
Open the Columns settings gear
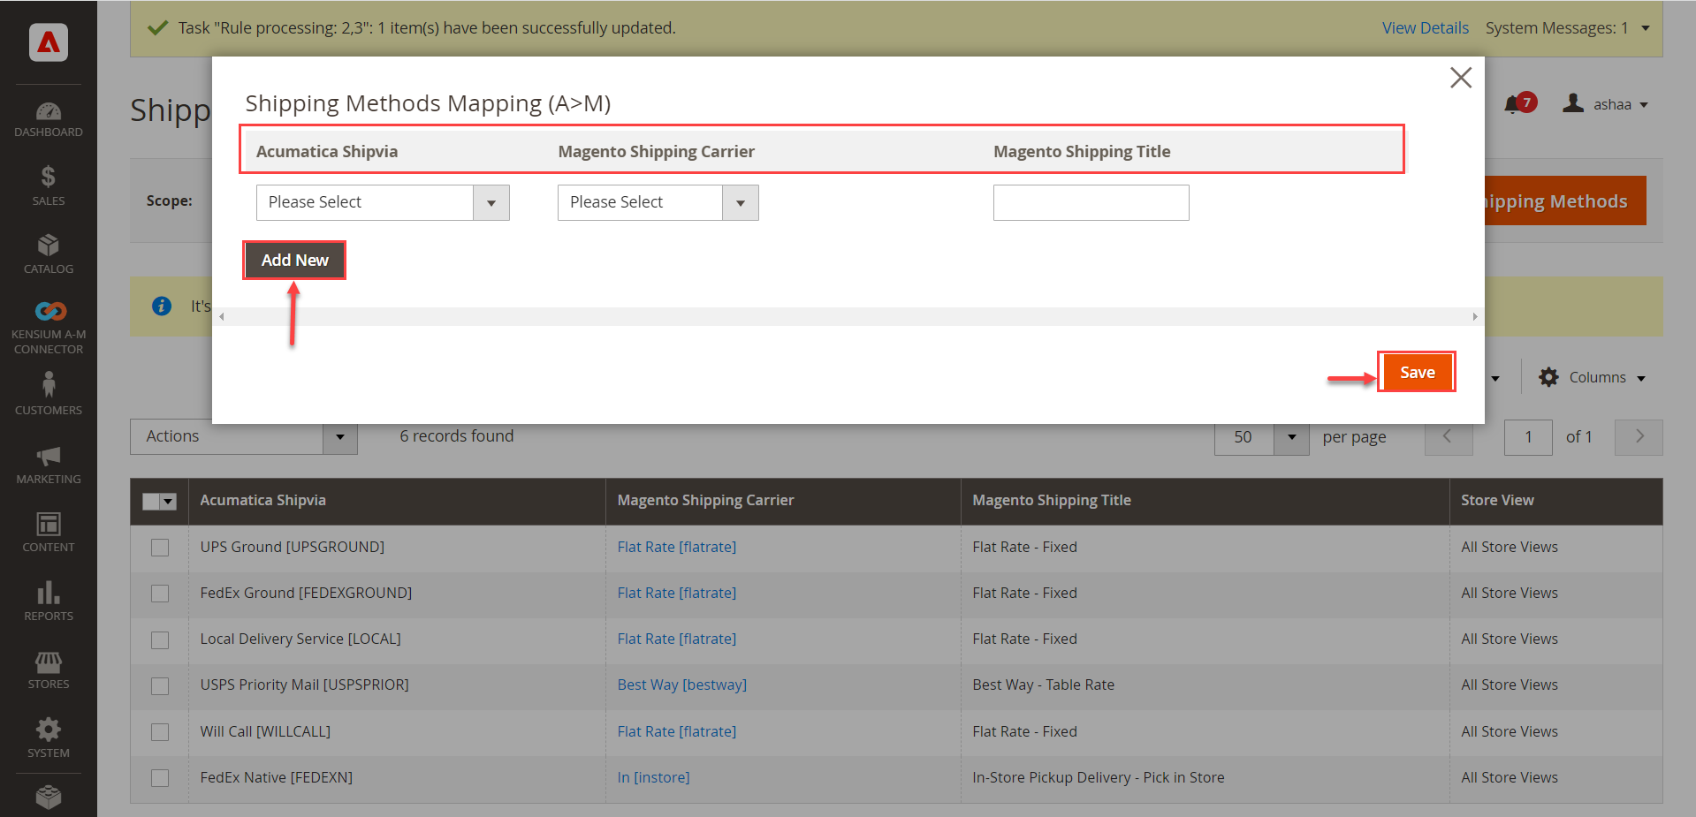pyautogui.click(x=1549, y=377)
